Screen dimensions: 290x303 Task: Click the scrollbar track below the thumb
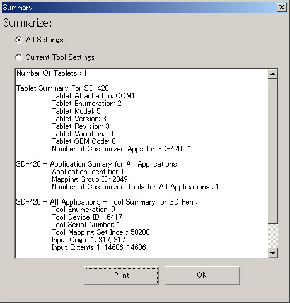[273, 236]
